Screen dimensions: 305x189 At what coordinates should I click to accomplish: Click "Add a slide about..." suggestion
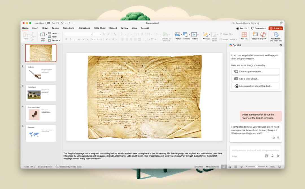point(255,79)
